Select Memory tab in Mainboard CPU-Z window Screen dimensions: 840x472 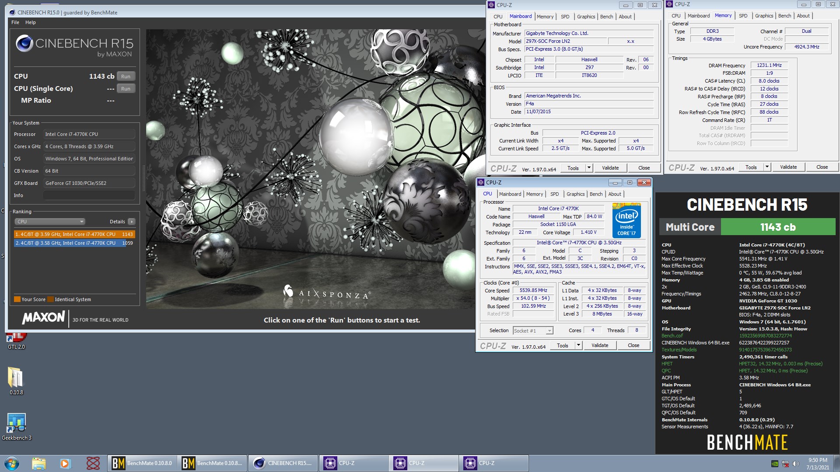pos(545,17)
